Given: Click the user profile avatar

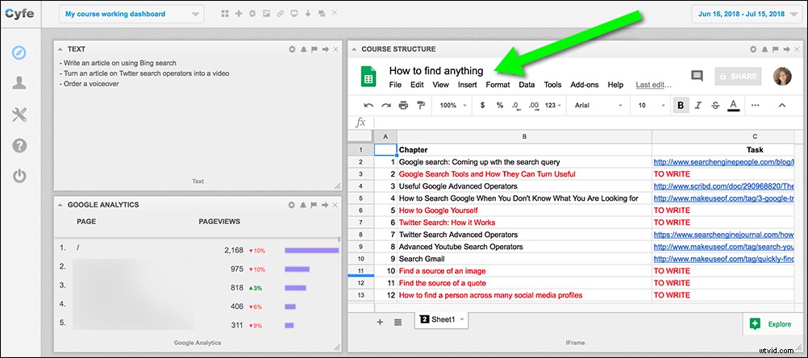Looking at the screenshot, I should [x=782, y=77].
